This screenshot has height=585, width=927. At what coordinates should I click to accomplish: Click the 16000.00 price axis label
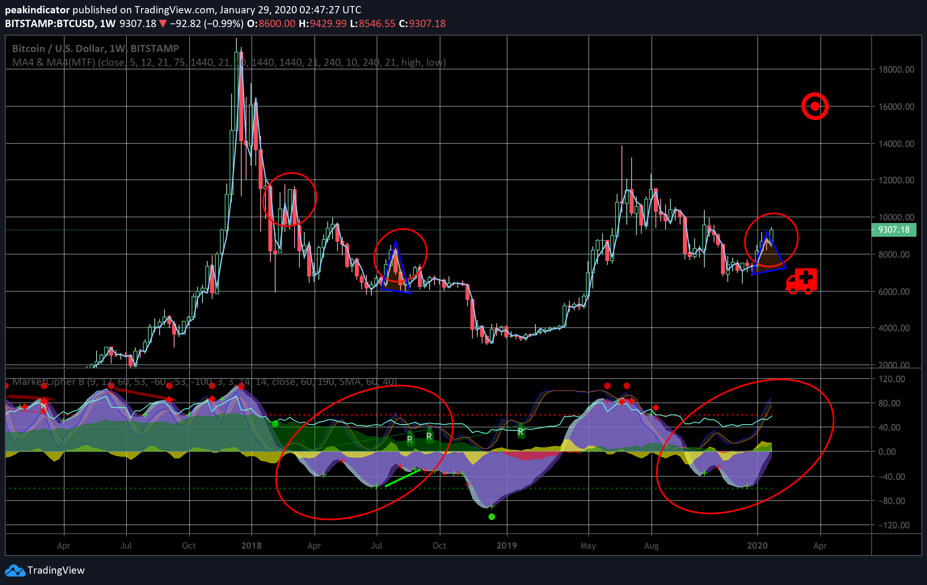(896, 107)
